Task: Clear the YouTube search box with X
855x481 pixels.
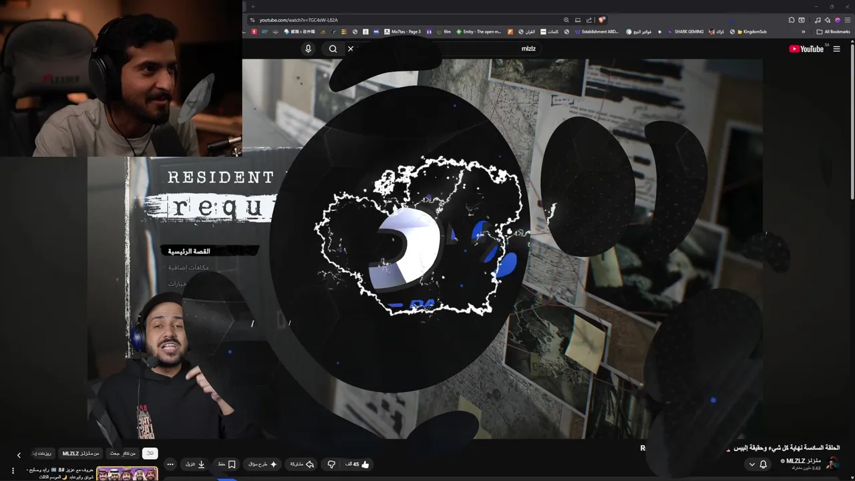Action: (x=350, y=49)
